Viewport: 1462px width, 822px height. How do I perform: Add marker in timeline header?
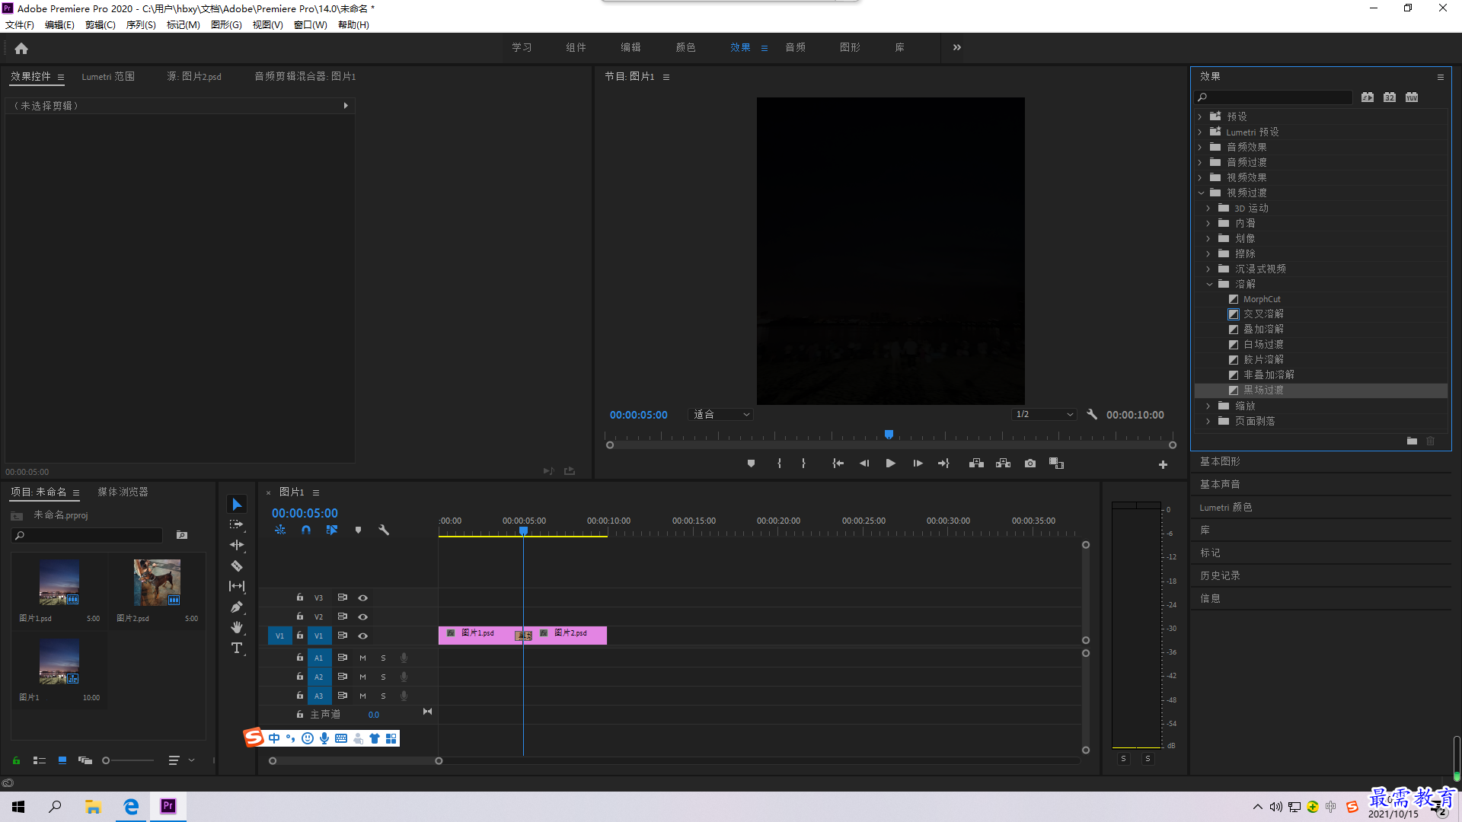tap(358, 530)
